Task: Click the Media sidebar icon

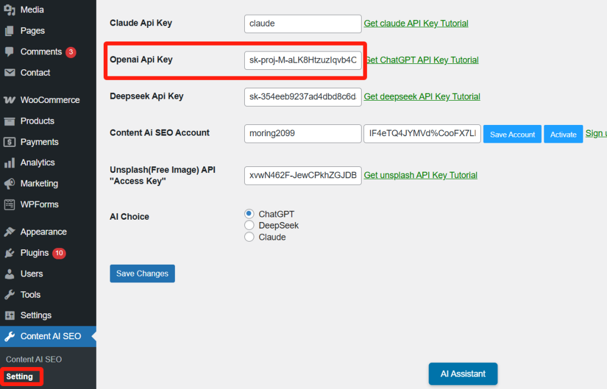Action: pos(9,9)
